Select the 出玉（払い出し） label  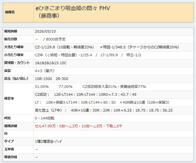pos(16,78)
